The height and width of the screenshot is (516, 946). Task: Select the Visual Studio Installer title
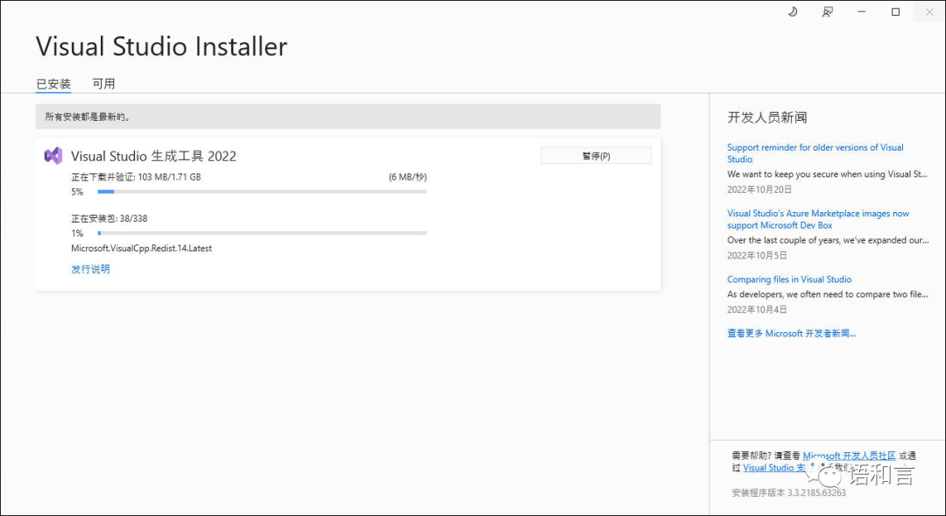tap(162, 46)
